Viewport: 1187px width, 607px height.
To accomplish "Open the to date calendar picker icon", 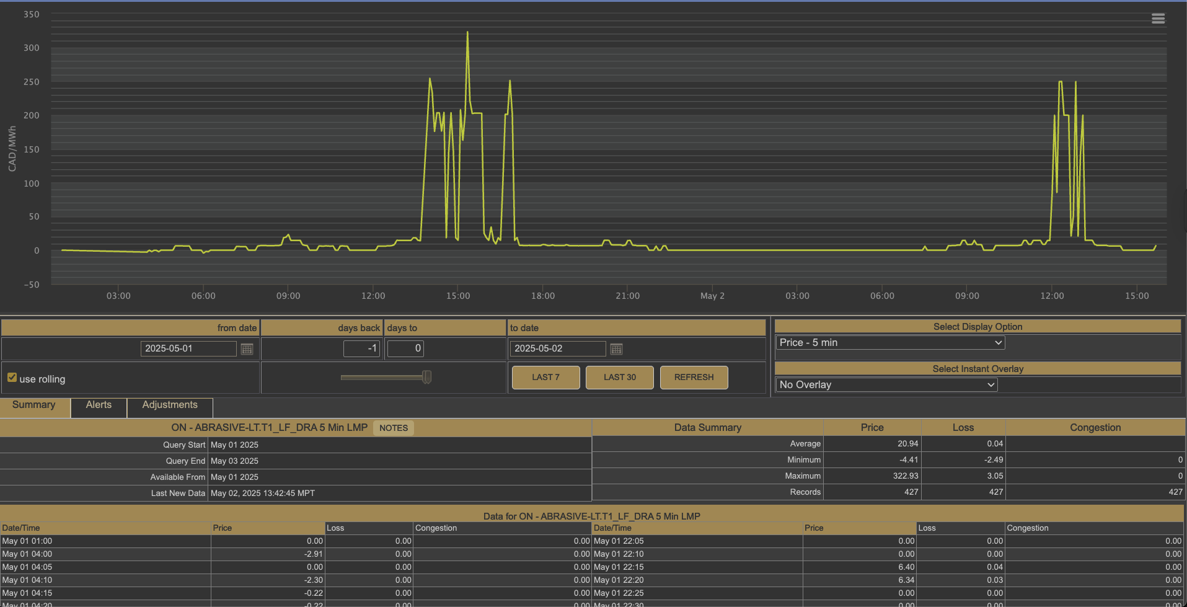I will (x=616, y=349).
